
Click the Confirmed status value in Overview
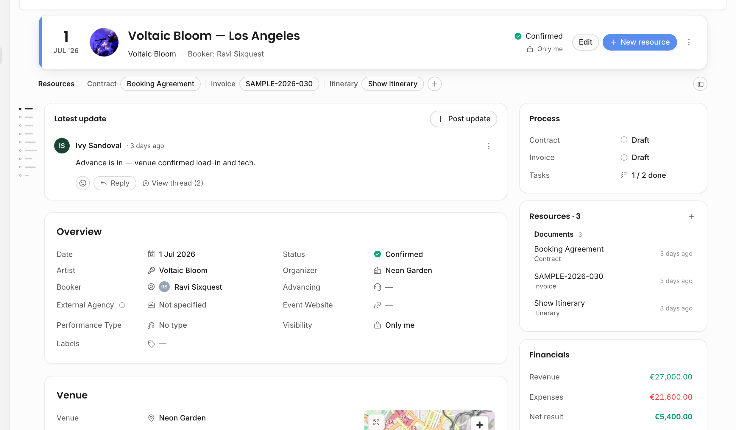(x=404, y=254)
